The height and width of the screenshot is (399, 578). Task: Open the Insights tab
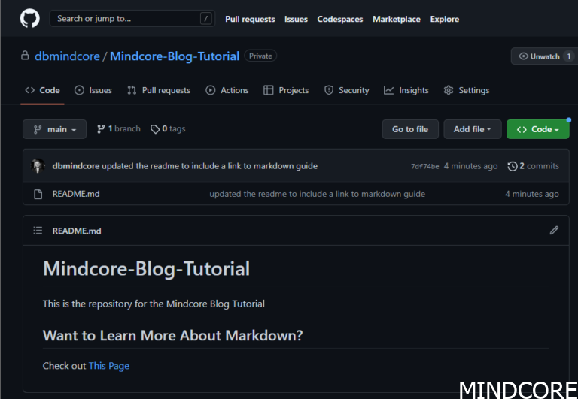pyautogui.click(x=406, y=90)
